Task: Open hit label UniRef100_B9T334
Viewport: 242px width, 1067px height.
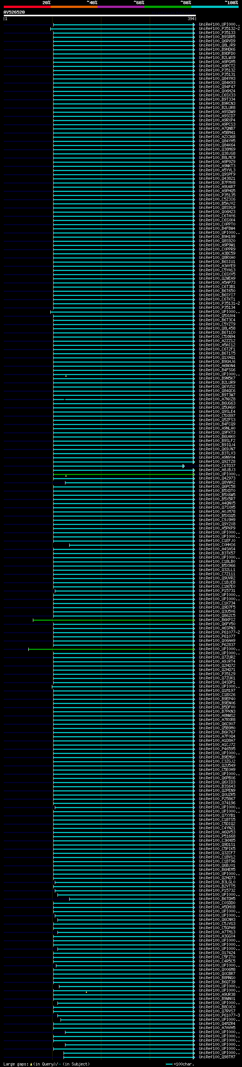Action: tap(217, 100)
